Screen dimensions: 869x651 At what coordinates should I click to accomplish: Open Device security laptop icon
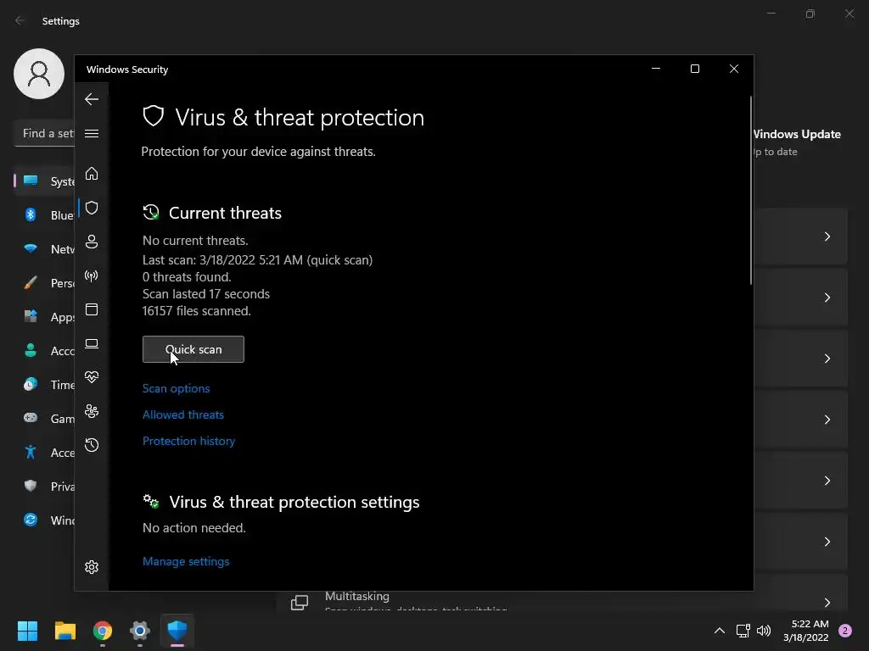click(x=92, y=344)
